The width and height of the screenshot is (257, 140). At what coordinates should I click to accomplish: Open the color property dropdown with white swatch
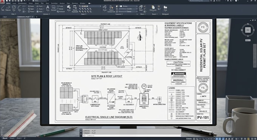128,6
